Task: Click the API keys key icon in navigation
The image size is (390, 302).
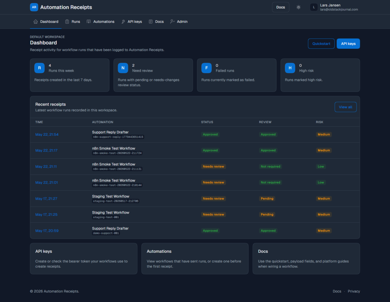Action: (x=123, y=22)
